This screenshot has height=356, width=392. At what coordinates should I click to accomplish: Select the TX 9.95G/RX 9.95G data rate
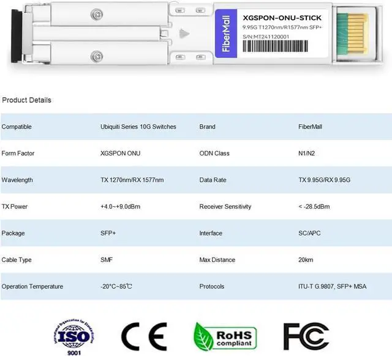(x=324, y=180)
